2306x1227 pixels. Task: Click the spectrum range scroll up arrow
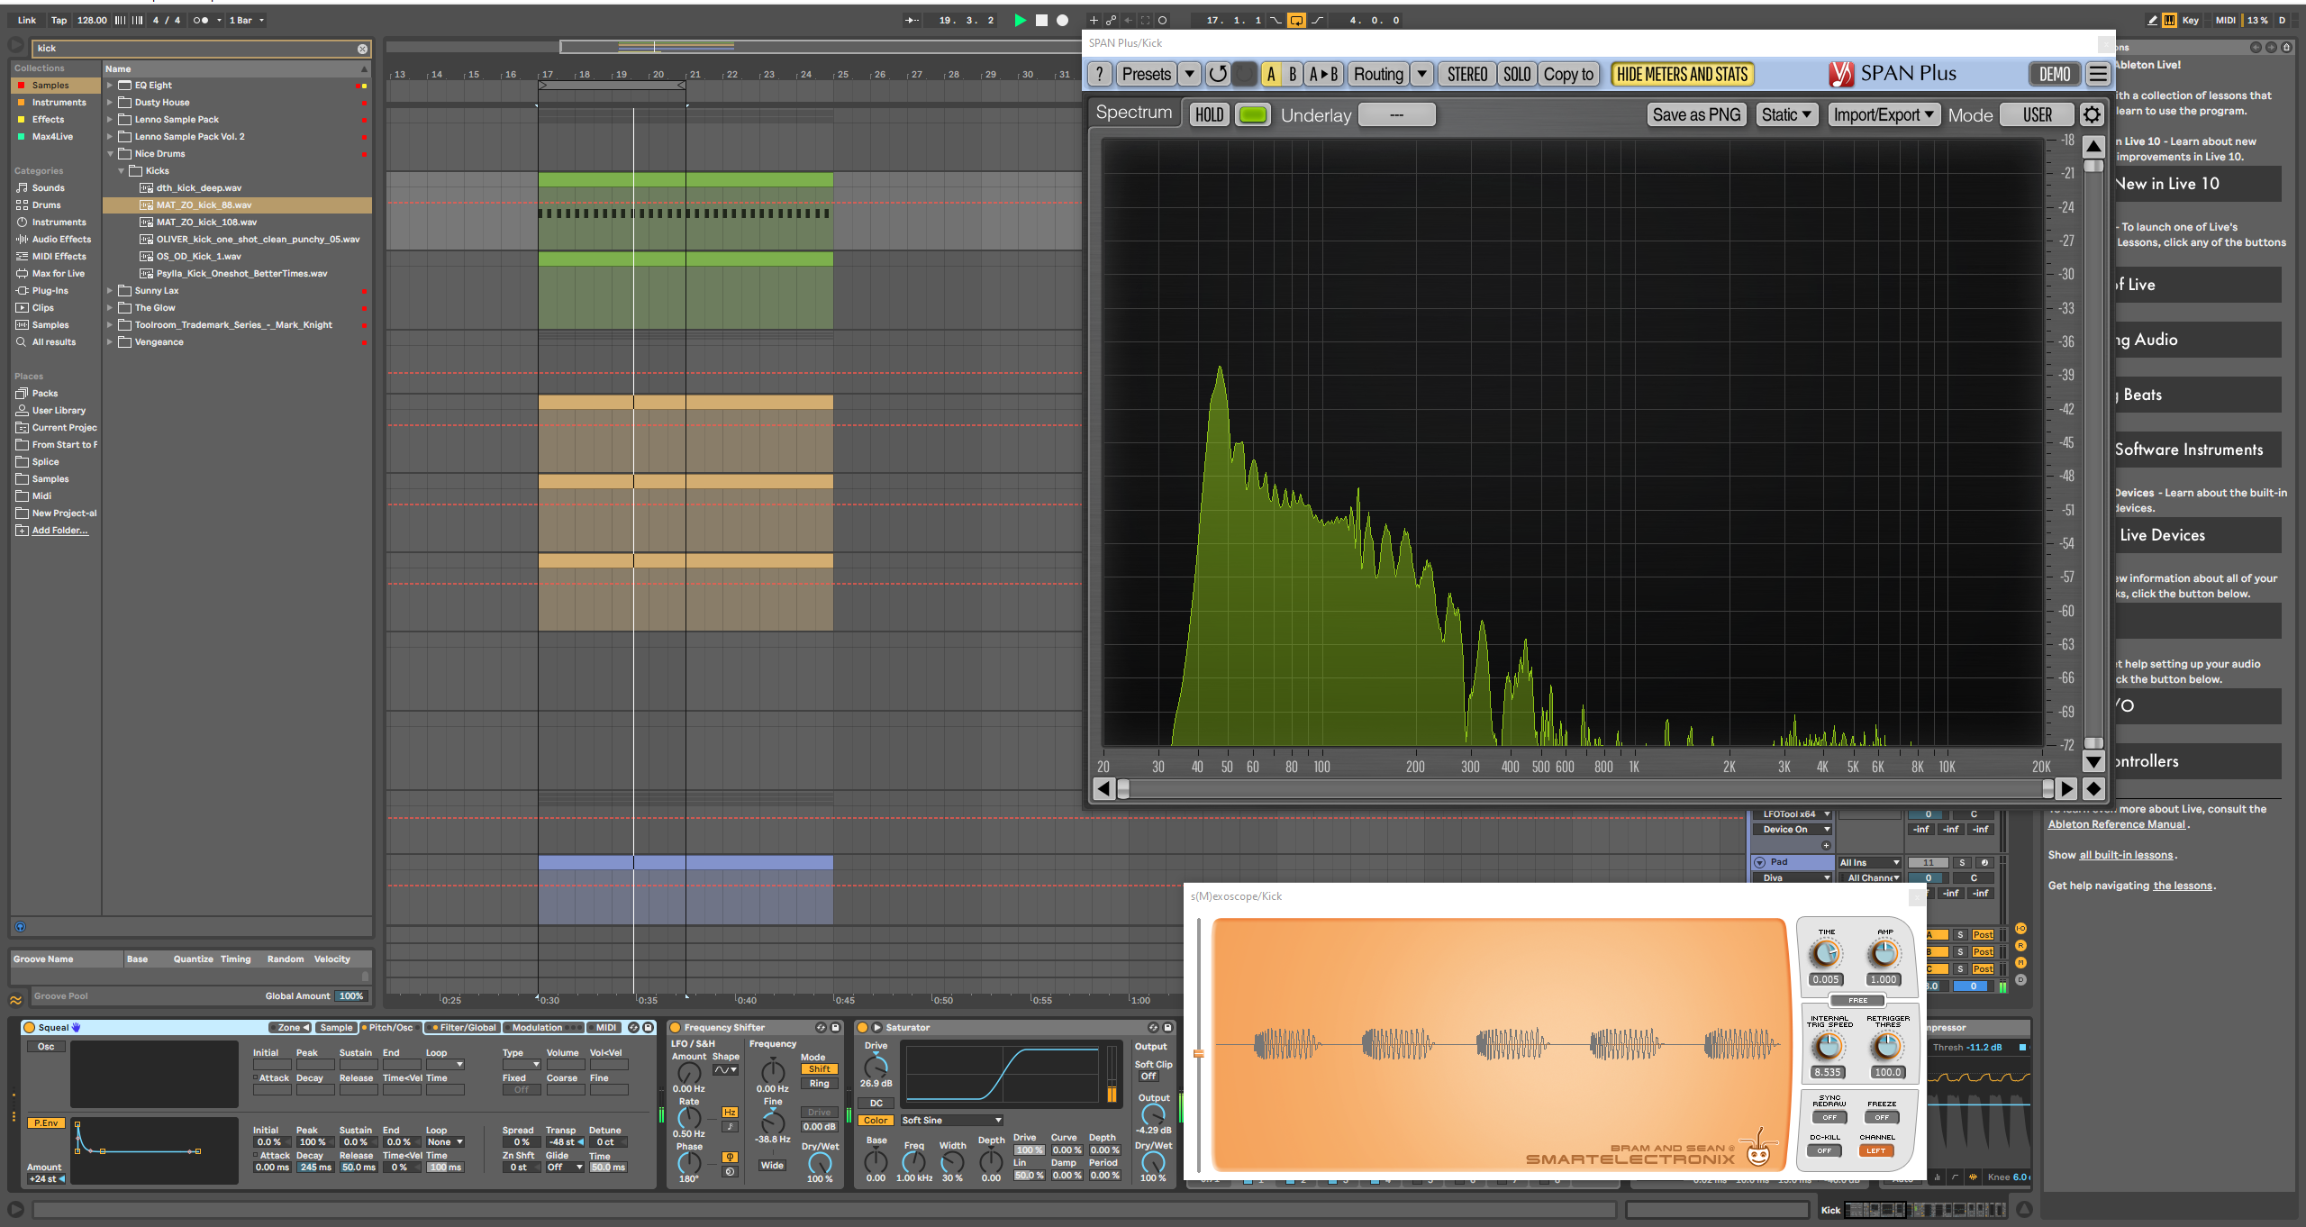point(2094,146)
